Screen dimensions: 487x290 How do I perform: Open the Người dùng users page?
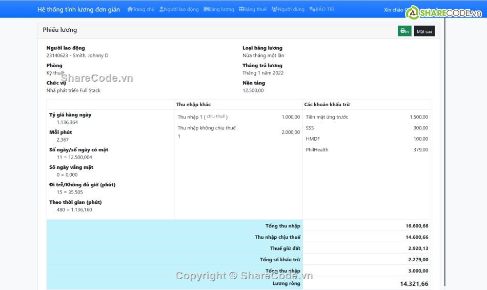(x=288, y=9)
